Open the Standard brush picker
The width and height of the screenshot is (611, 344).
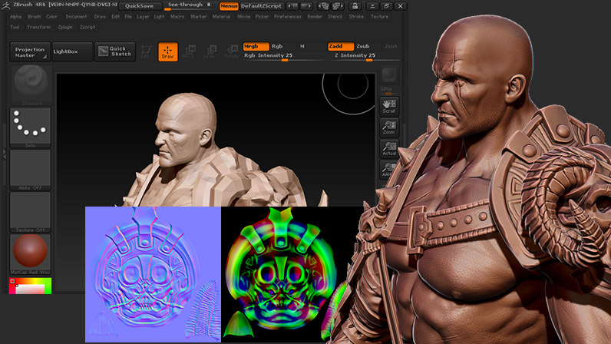coord(31,85)
